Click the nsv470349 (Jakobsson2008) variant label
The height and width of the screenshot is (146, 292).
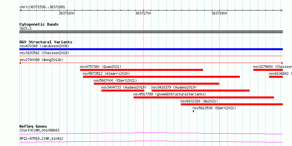pyautogui.click(x=44, y=46)
